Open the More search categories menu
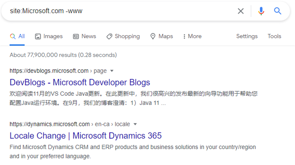 click(x=192, y=36)
